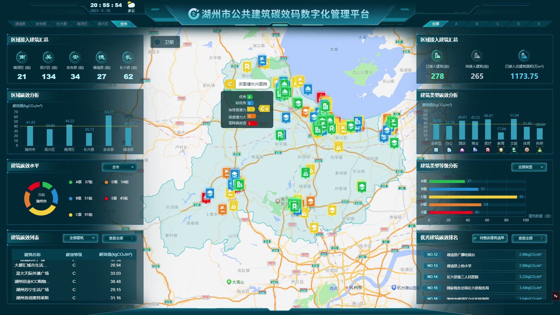Screen dimensions: 560x315
Task: Click the 长兴县 round district badge
Action: pos(128,57)
